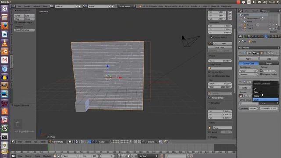
Task: Enable Lock Camera to View checkbox
Action: click(209, 76)
